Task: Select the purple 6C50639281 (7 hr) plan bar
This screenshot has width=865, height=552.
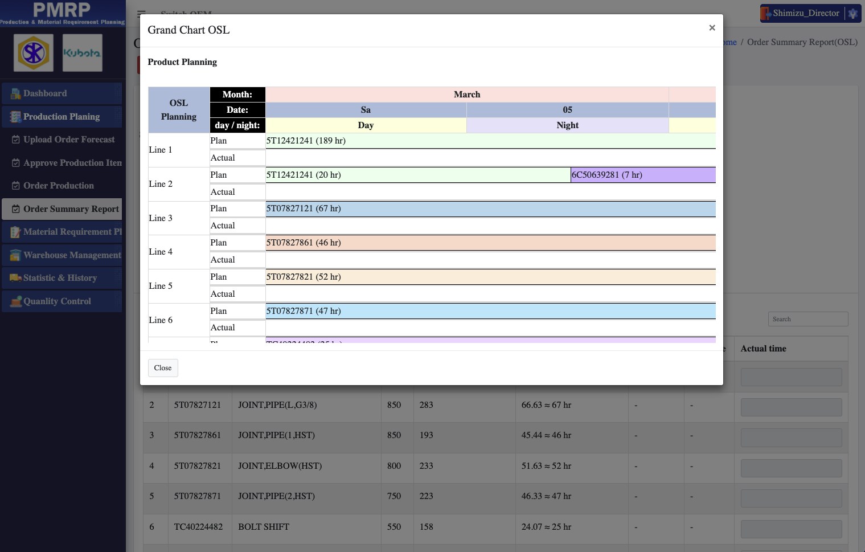Action: tap(642, 175)
